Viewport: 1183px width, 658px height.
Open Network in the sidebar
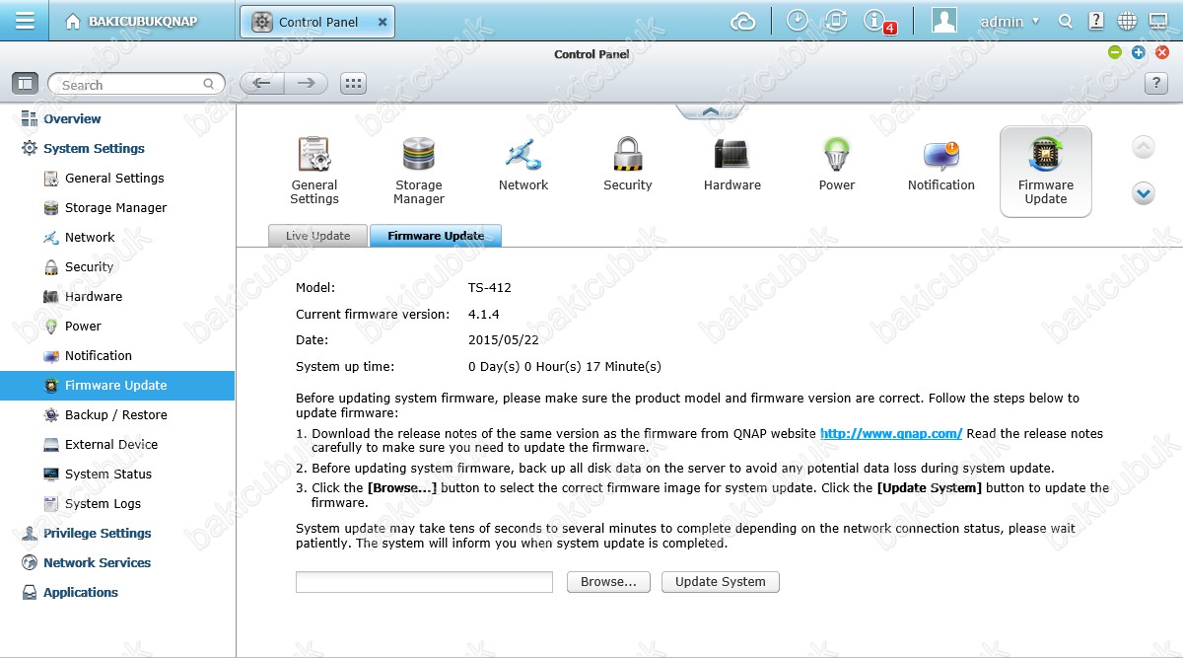[90, 237]
